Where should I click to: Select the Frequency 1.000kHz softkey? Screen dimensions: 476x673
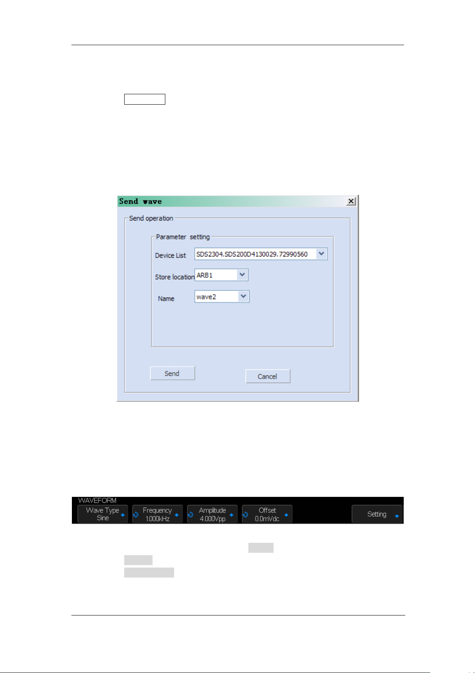point(157,514)
